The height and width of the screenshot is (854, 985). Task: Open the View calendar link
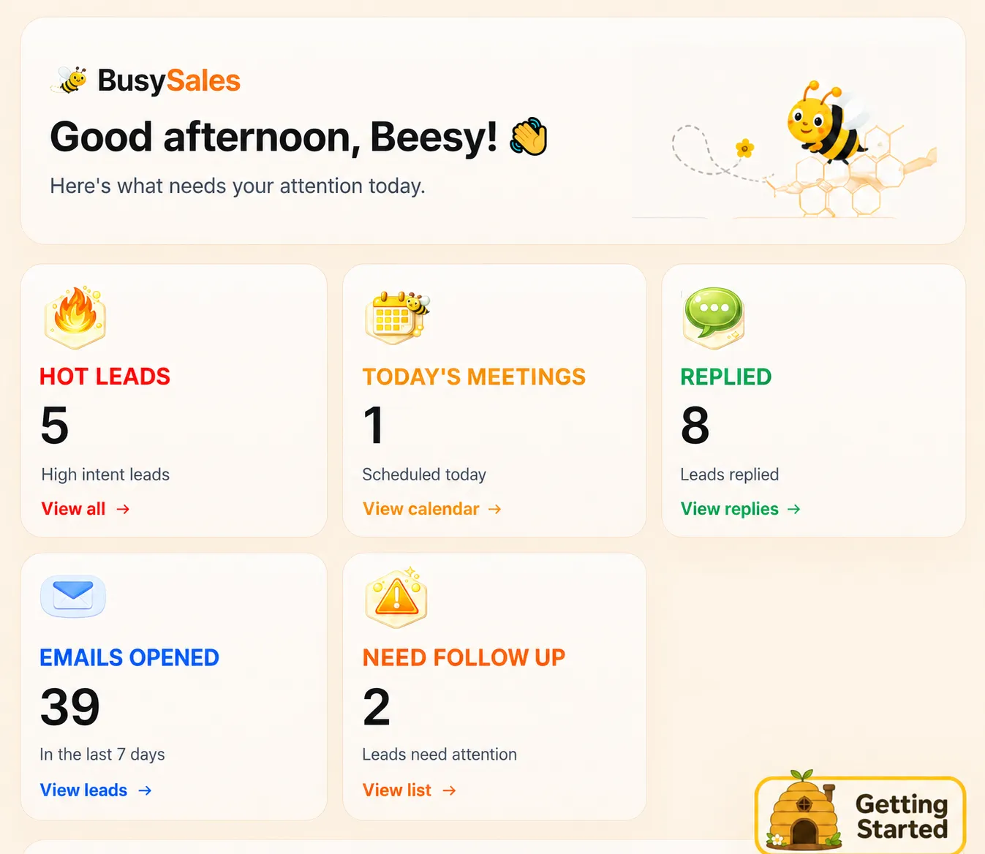point(432,509)
